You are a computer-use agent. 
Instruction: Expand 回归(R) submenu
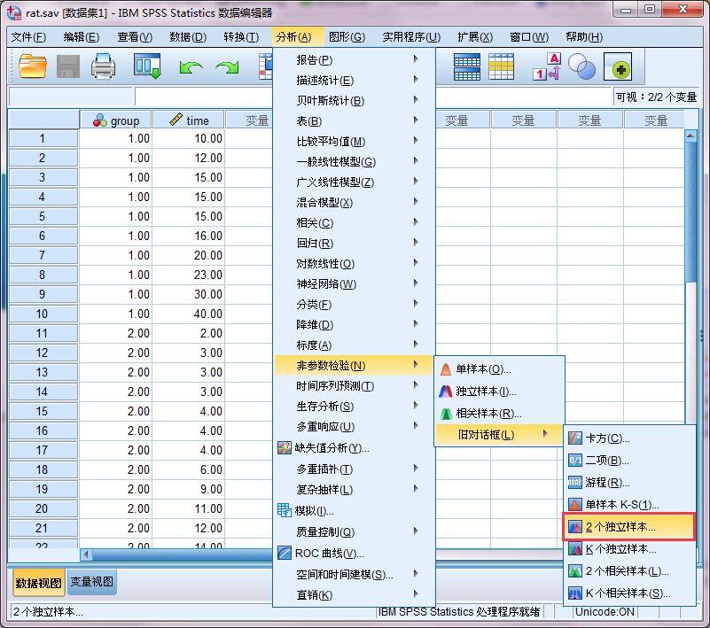pos(354,243)
